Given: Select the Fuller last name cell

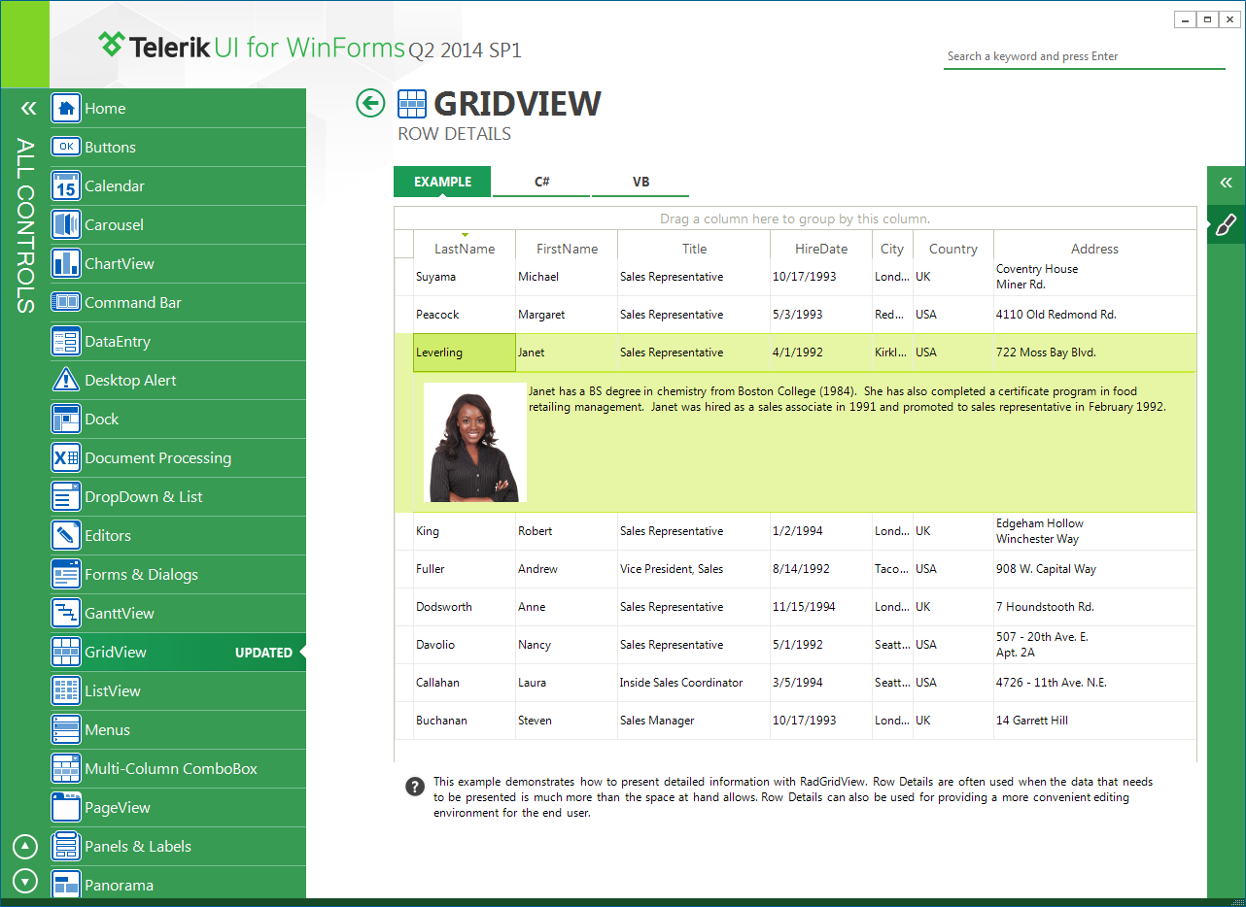Looking at the screenshot, I should click(465, 569).
